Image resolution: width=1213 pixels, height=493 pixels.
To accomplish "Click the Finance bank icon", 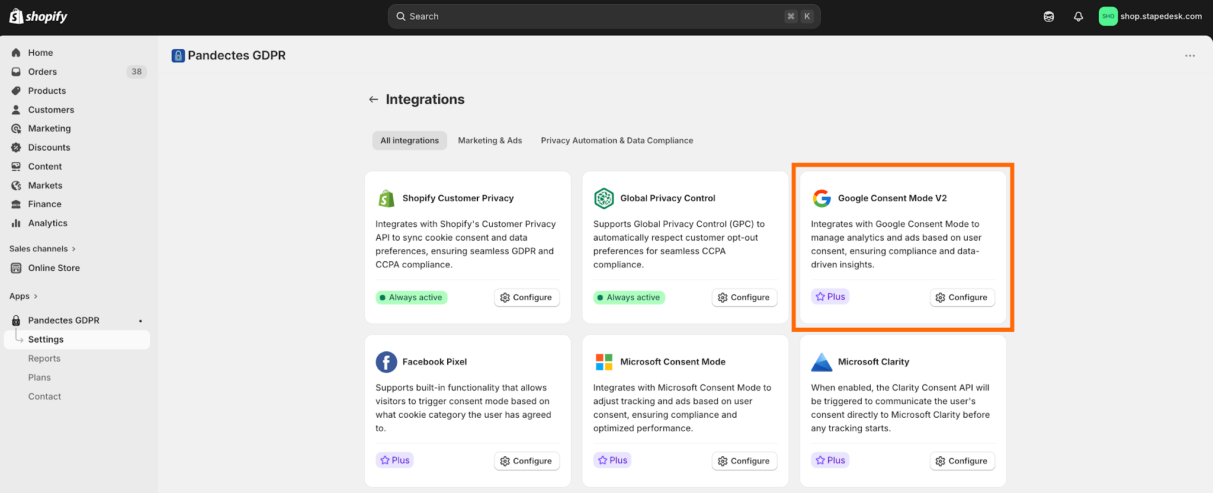I will click(16, 204).
